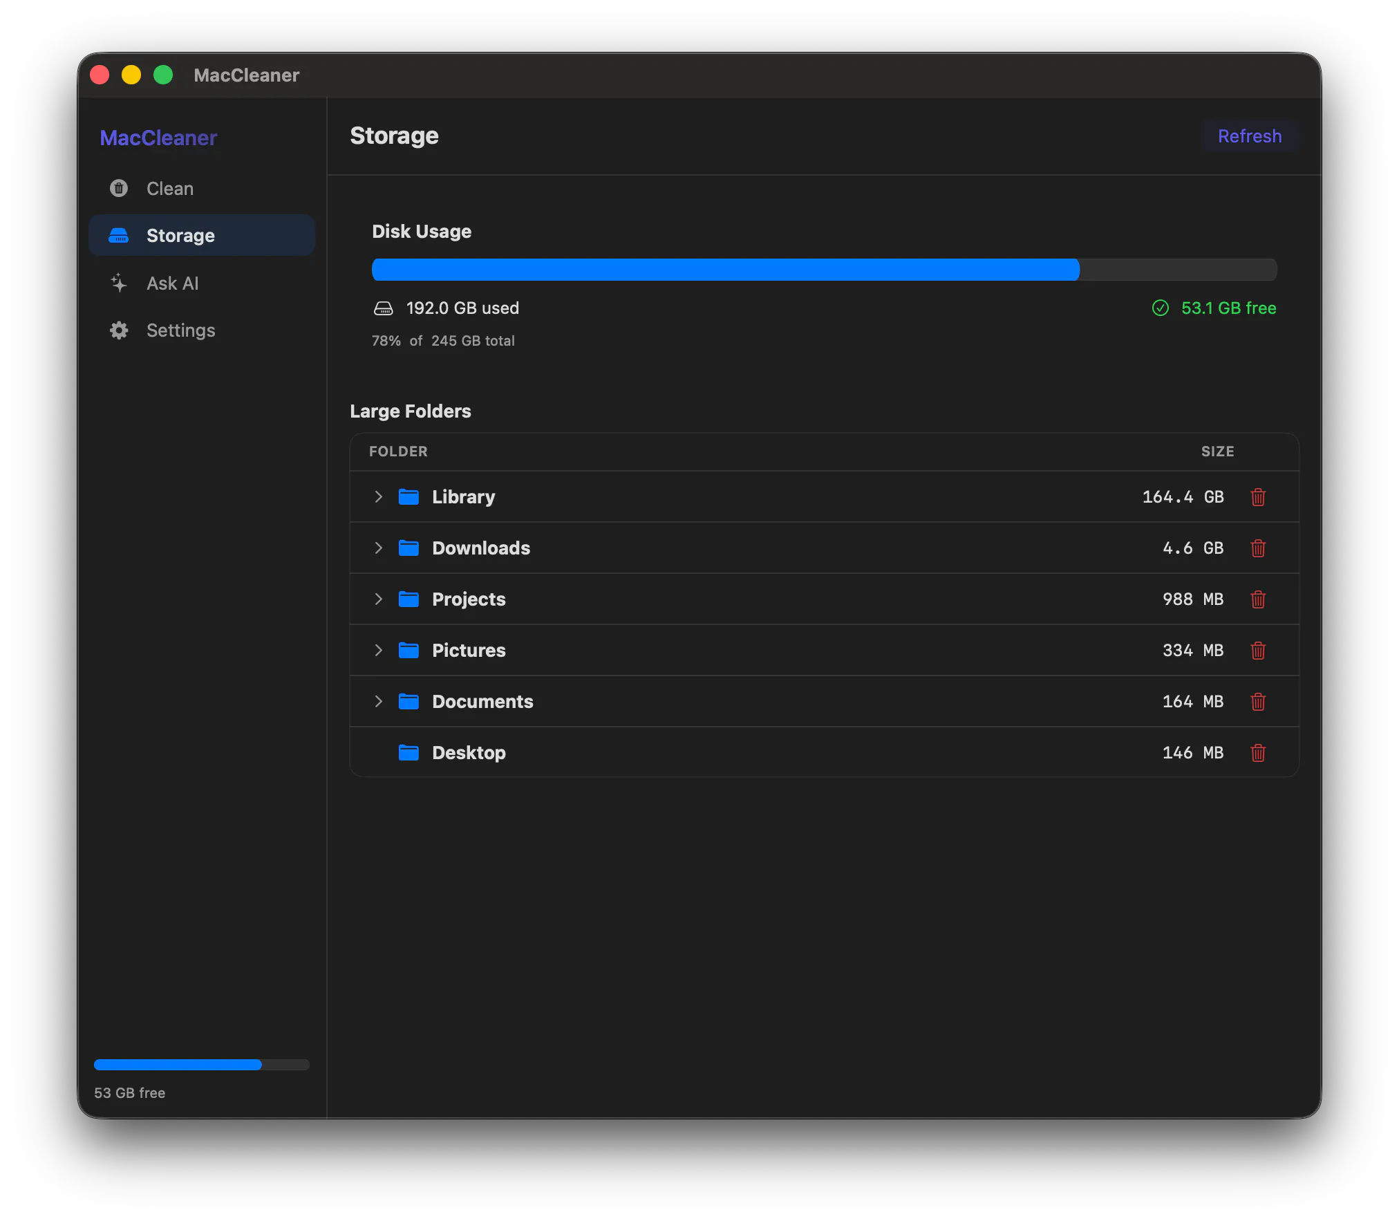The height and width of the screenshot is (1221, 1399).
Task: Expand the Pictures folder chevron
Action: 378,651
